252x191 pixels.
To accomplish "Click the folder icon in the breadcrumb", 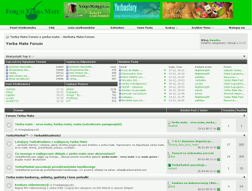I will point(8,37).
